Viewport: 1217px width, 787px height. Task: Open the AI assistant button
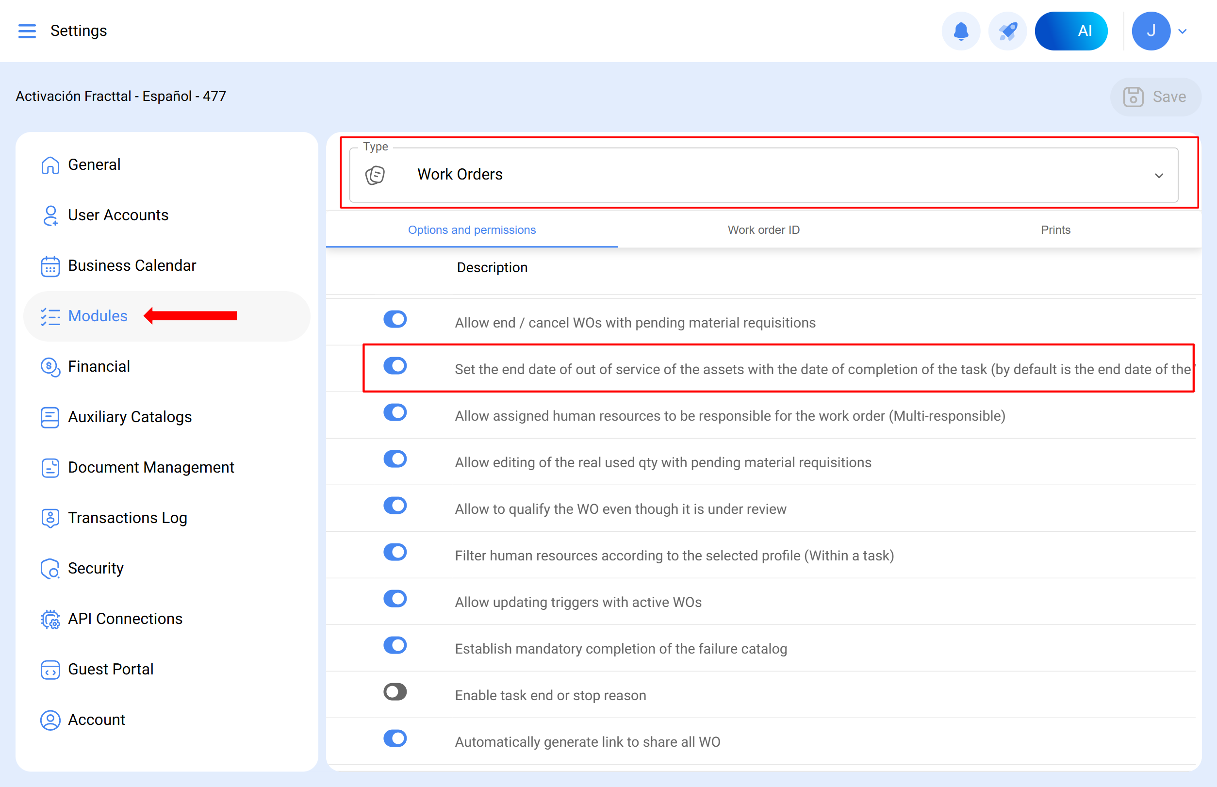pyautogui.click(x=1071, y=31)
